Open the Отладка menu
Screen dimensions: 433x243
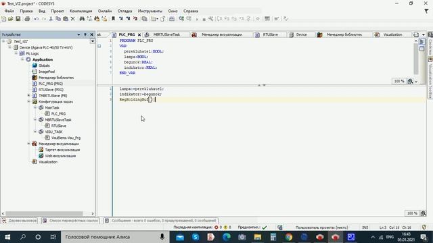[124, 11]
